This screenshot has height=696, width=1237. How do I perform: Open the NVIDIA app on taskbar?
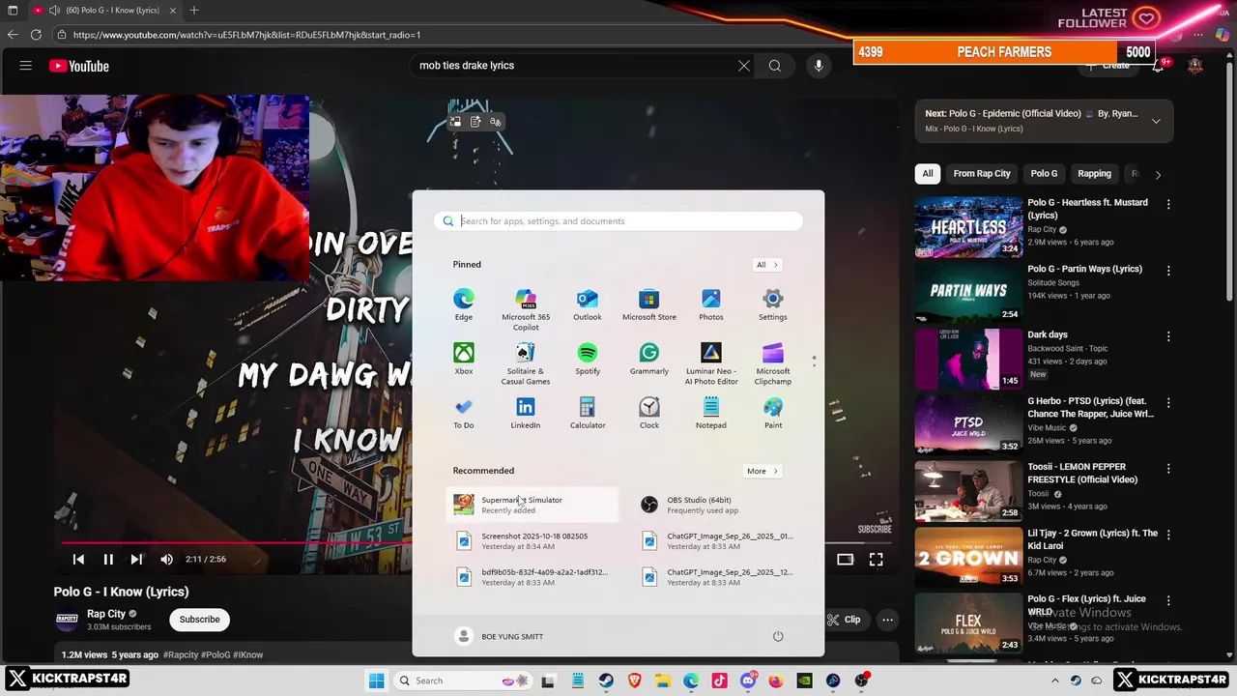click(x=804, y=681)
